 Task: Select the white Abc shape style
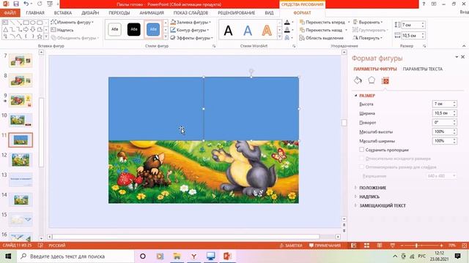click(114, 29)
